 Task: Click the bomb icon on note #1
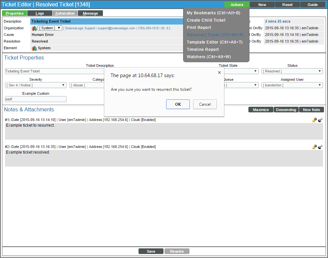(x=320, y=120)
